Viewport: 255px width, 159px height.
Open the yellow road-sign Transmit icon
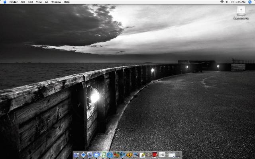pos(129,155)
